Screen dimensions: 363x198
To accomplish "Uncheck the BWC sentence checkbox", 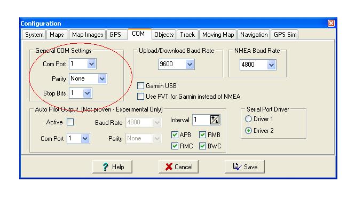I will [202, 146].
